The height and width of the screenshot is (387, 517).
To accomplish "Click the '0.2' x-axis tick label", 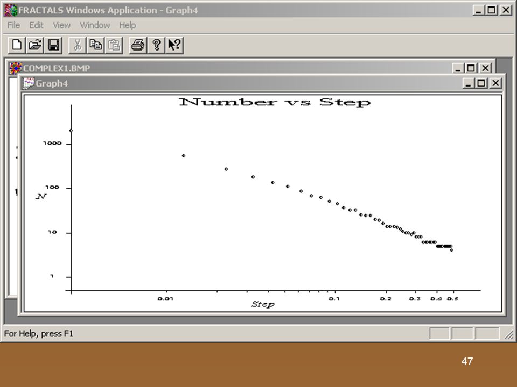I will coord(386,299).
